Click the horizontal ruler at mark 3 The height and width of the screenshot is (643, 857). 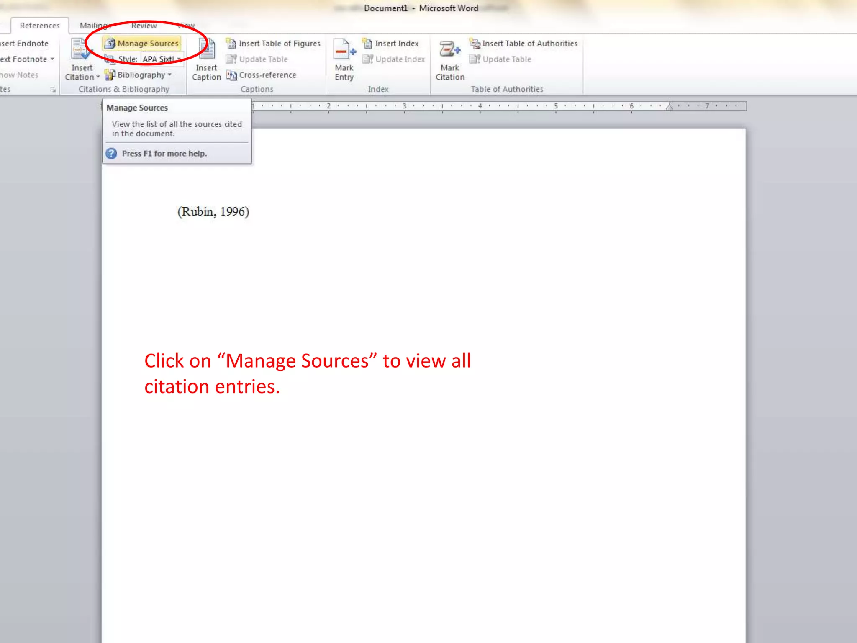coord(404,106)
